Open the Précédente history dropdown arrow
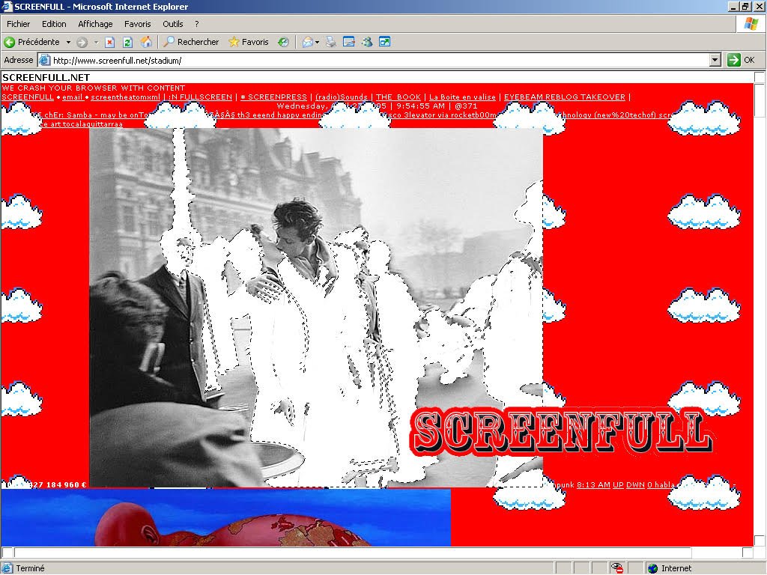 68,42
